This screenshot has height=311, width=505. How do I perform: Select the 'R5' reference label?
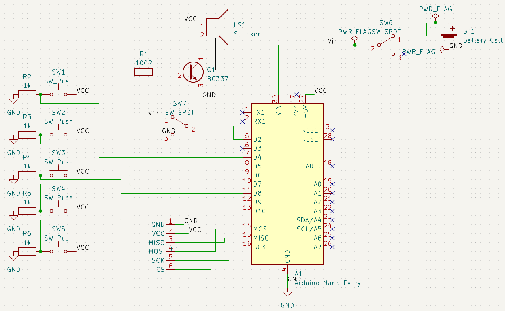27,193
